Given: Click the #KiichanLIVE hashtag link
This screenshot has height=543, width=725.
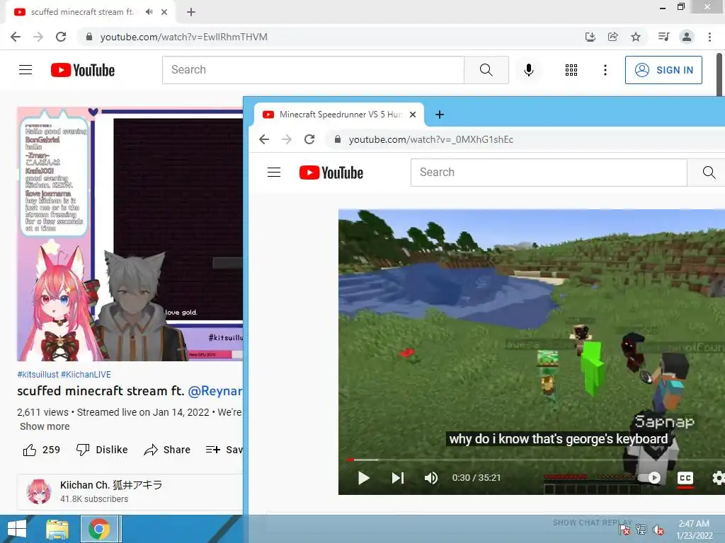Looking at the screenshot, I should coord(86,375).
